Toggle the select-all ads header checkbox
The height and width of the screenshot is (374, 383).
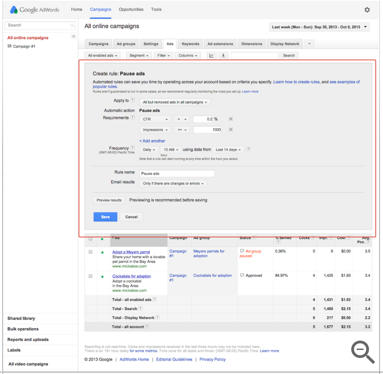90,239
